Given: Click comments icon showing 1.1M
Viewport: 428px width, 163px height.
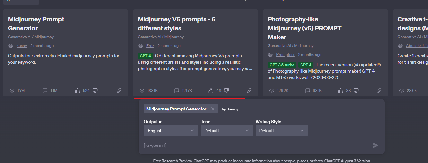Looking at the screenshot, I should point(45,91).
